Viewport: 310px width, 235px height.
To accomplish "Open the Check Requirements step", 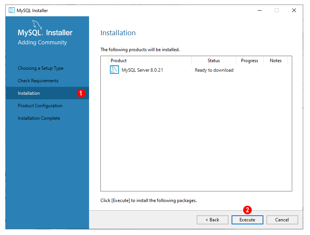I will click(38, 81).
